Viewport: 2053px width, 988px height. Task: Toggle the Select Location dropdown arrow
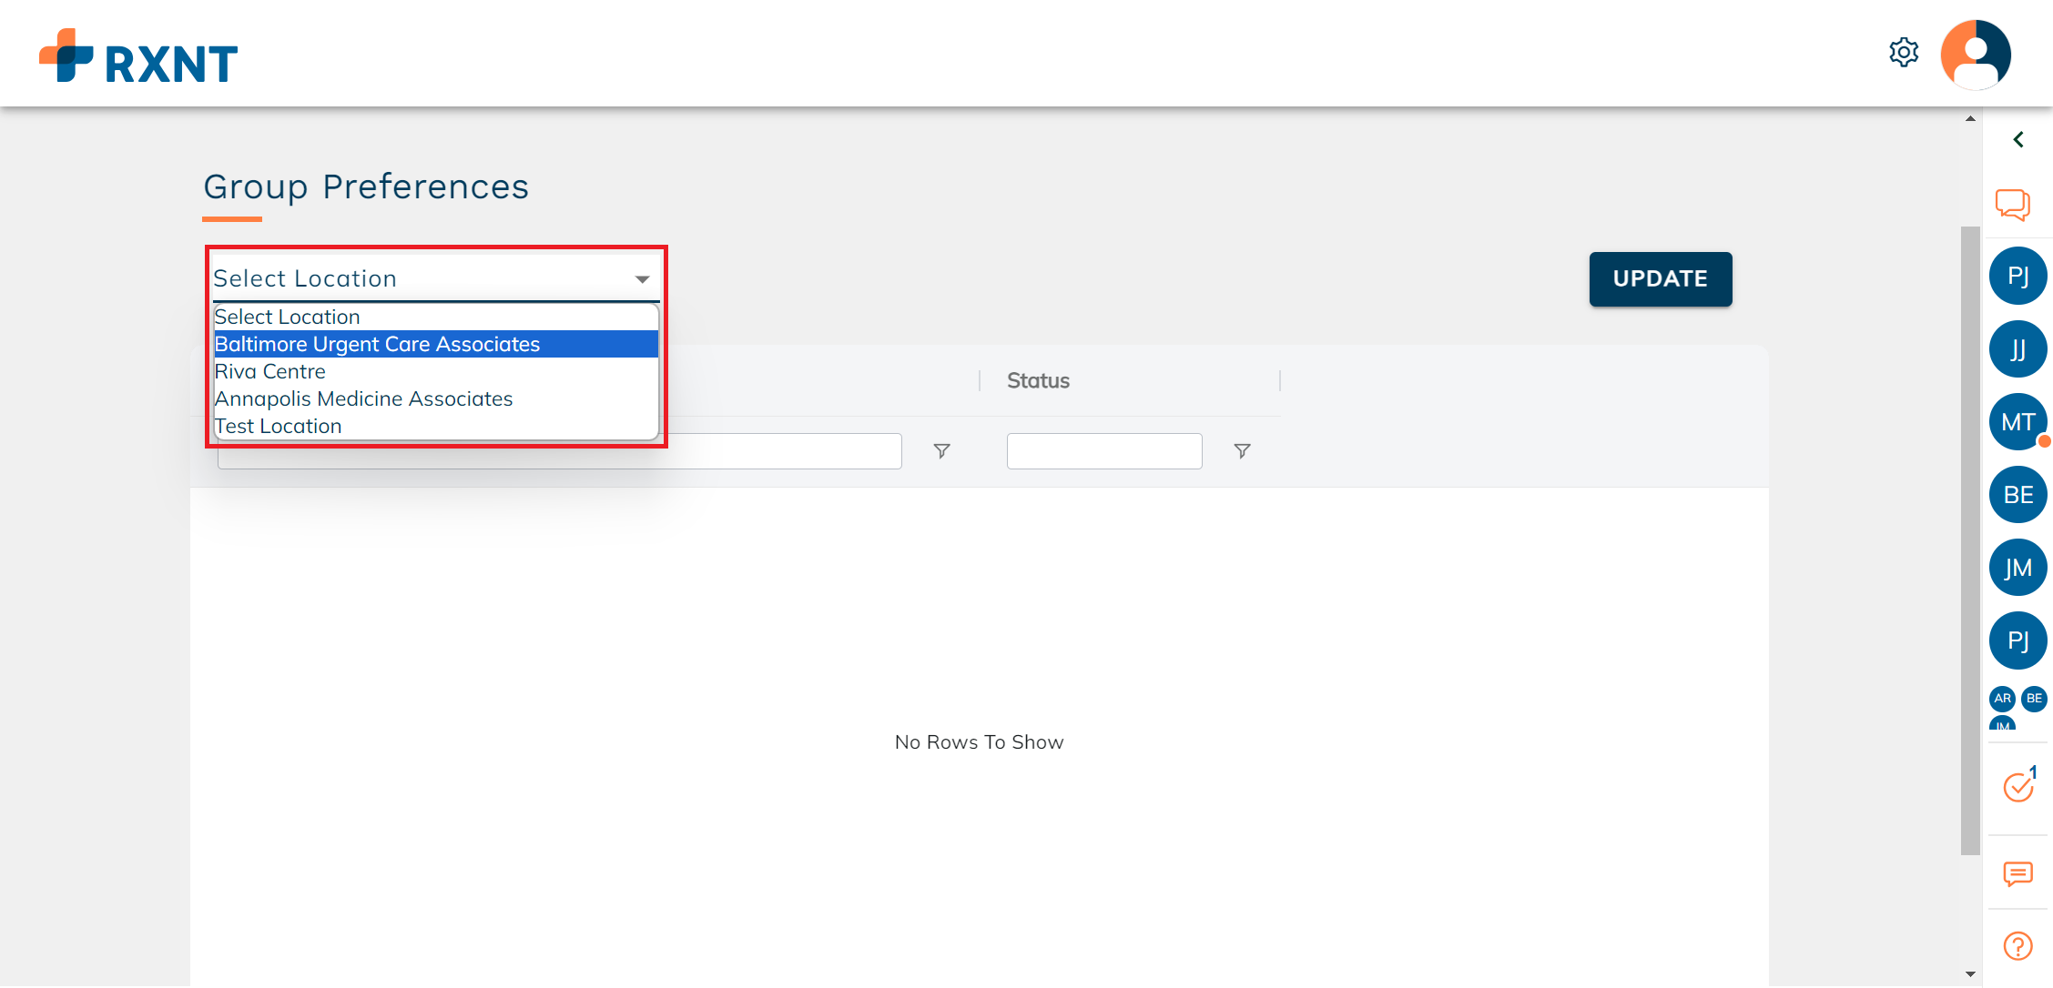(642, 279)
